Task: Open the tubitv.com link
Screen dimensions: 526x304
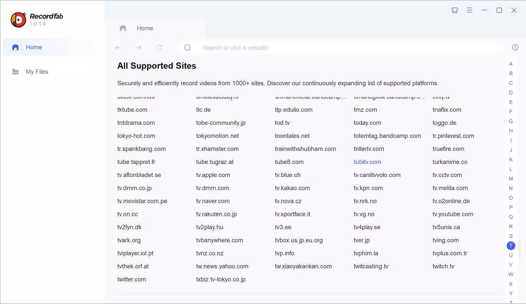Action: click(367, 162)
